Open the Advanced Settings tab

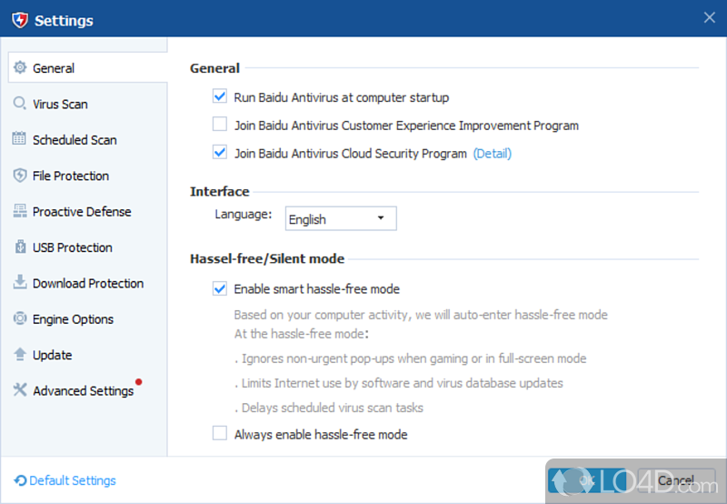(83, 390)
